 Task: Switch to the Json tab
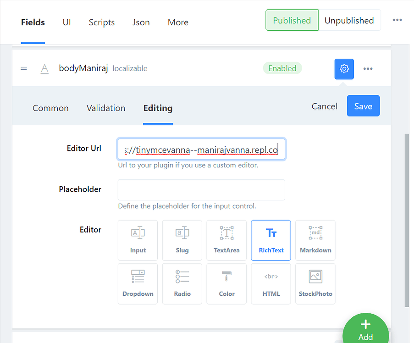[141, 22]
